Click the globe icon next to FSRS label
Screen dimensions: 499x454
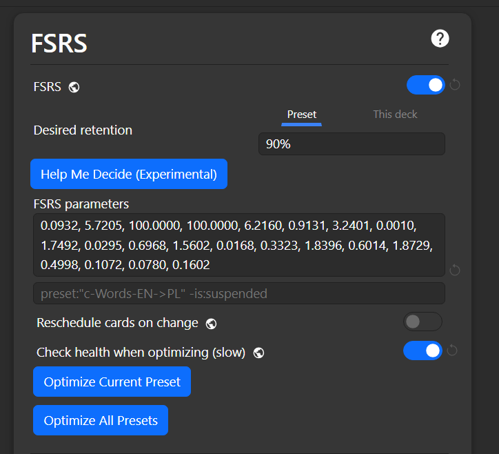coord(74,87)
